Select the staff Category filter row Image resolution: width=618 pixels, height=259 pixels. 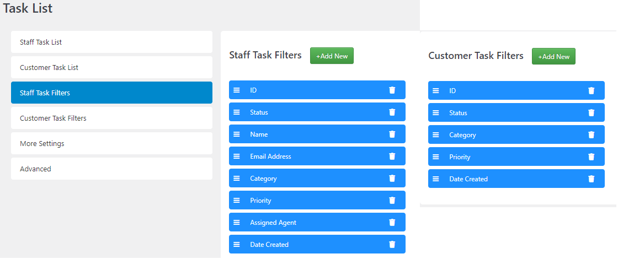(317, 179)
